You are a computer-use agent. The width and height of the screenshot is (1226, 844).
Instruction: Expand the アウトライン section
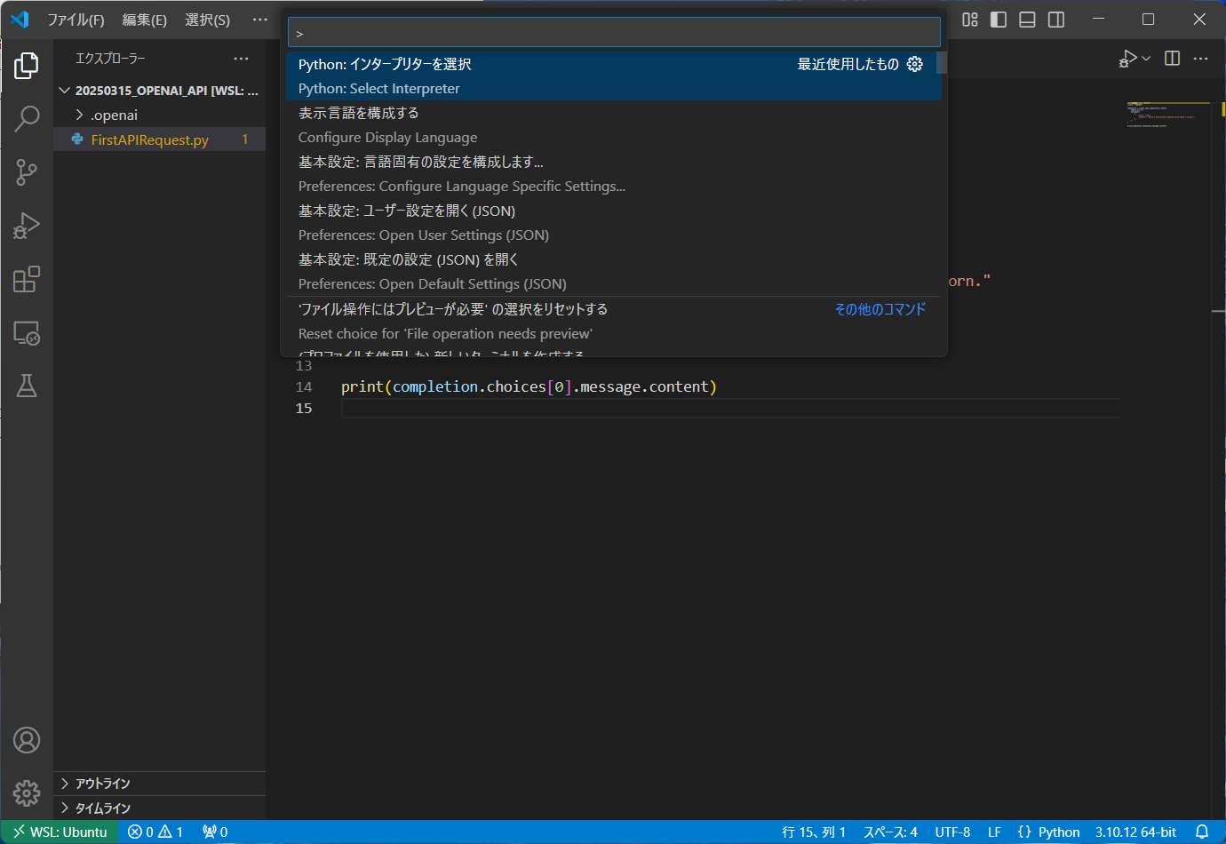pyautogui.click(x=159, y=784)
